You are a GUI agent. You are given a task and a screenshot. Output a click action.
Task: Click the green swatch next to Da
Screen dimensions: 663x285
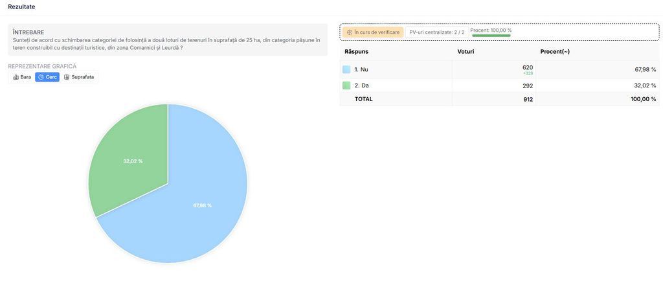(346, 85)
